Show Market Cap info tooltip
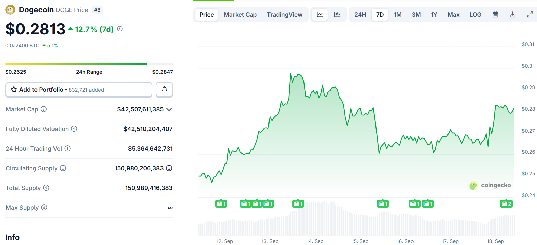The height and width of the screenshot is (245, 537). 44,109
